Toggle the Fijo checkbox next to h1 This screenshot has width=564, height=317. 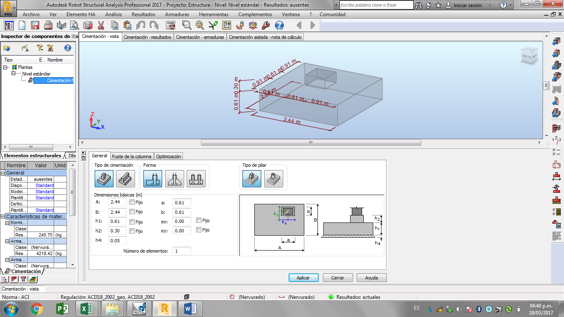coord(132,222)
